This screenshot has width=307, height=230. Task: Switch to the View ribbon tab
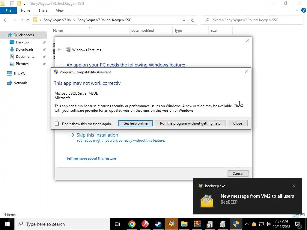point(60,10)
